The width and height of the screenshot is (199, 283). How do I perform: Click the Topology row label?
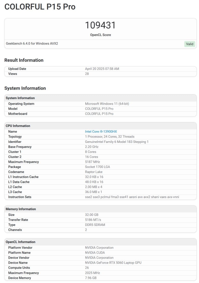click(15, 137)
